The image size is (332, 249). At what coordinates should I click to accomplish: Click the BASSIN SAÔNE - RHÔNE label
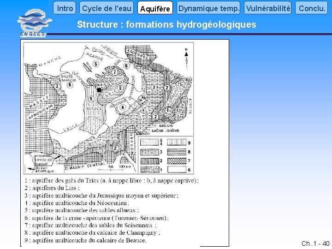[166, 128]
